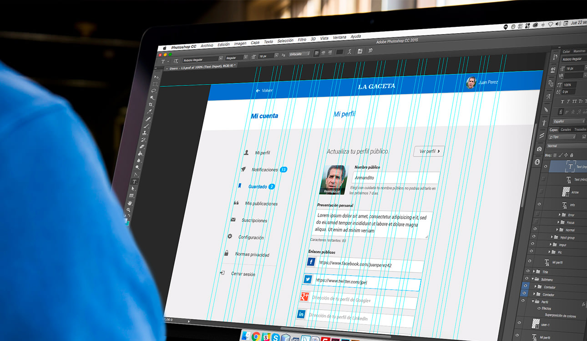Viewport: 587px width, 341px height.
Task: Open the Filtro menu
Action: tap(302, 40)
